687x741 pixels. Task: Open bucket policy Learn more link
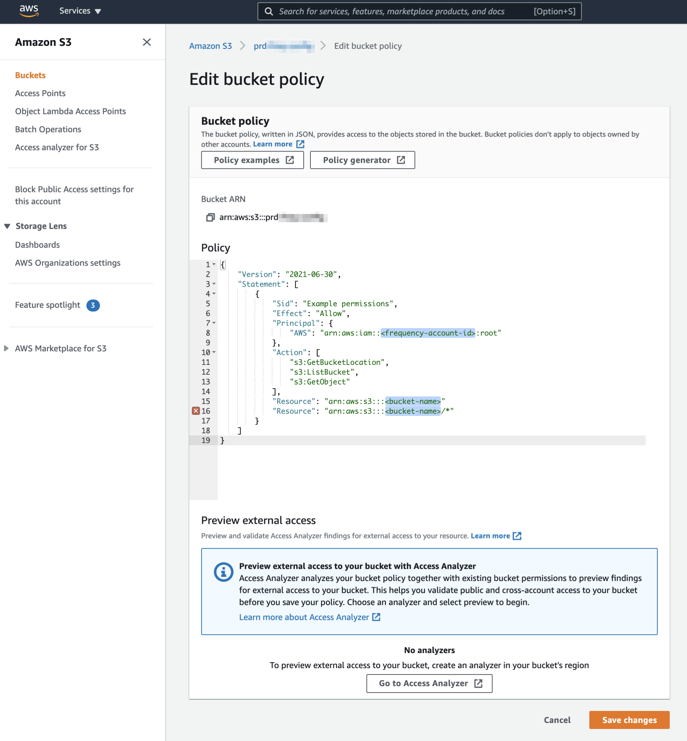click(x=273, y=144)
